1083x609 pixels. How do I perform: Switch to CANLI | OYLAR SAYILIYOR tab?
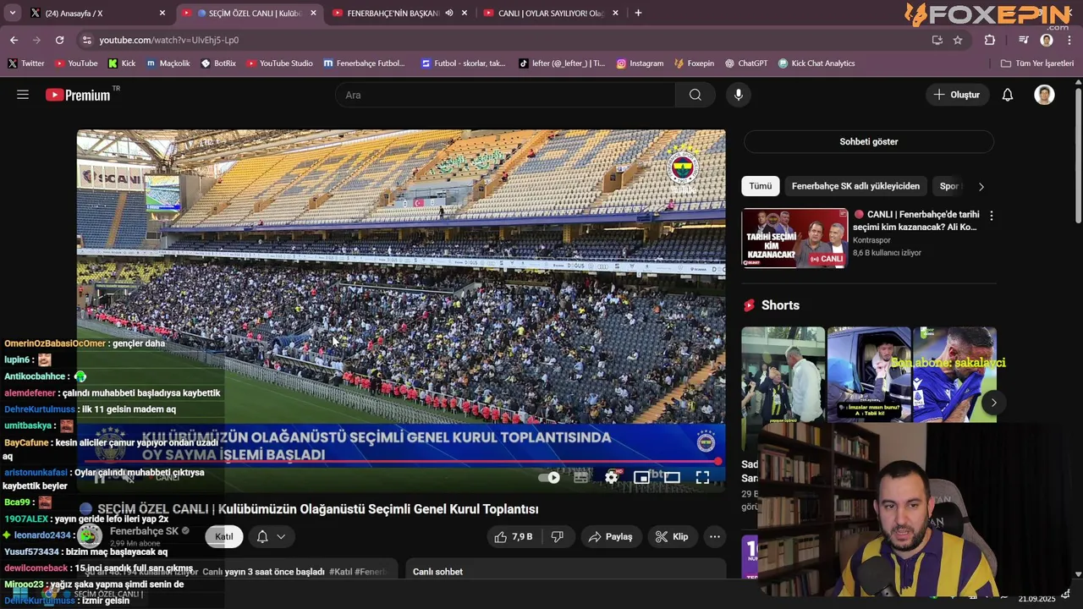pos(550,13)
